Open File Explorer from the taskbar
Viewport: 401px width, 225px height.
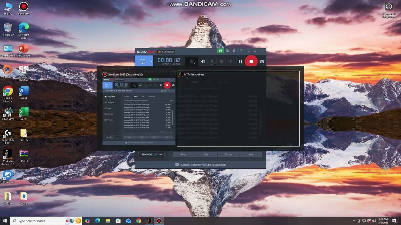point(108,221)
